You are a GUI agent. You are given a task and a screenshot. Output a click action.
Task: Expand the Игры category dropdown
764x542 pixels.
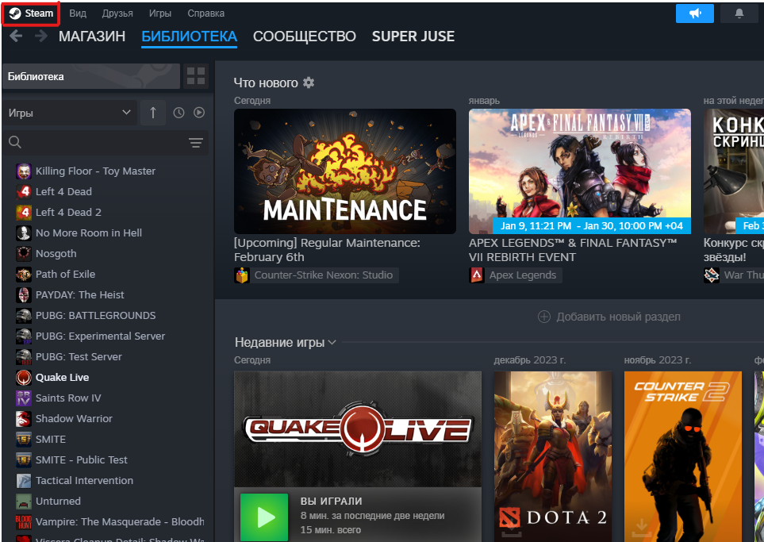(70, 113)
